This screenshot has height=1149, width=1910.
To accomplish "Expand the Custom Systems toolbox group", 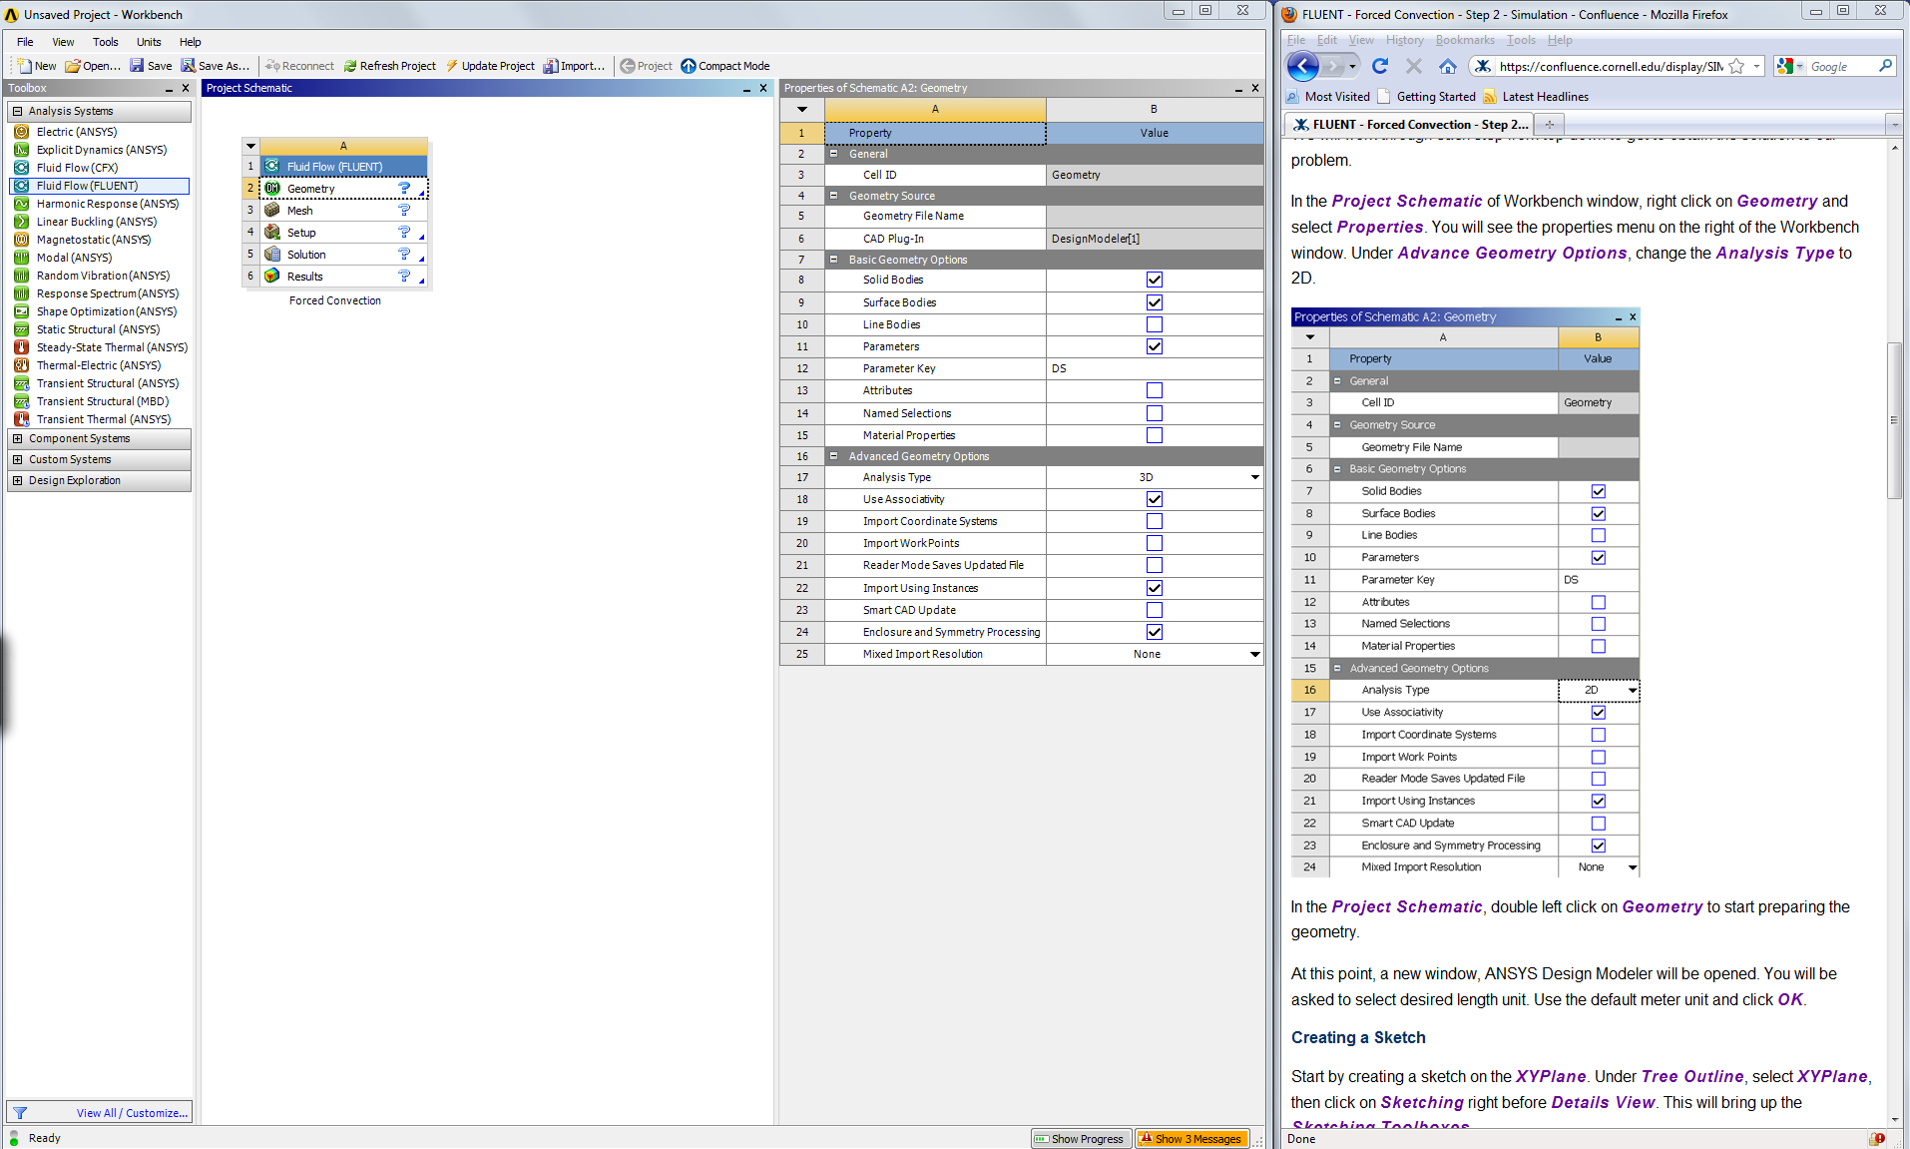I will (x=17, y=459).
